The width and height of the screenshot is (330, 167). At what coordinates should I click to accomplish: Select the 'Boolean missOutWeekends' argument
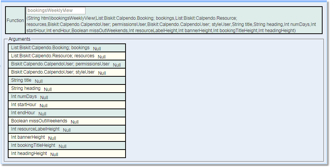tap(39, 121)
